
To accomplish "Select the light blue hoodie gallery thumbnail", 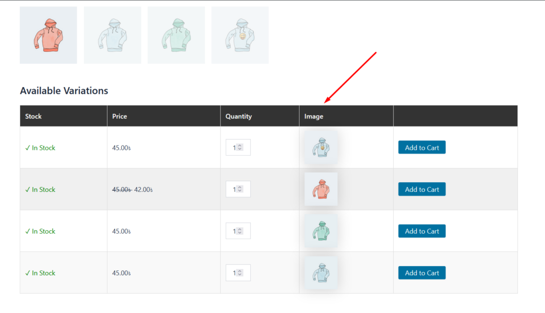I will 112,35.
